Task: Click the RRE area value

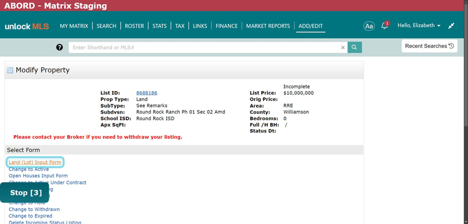Action: click(288, 106)
